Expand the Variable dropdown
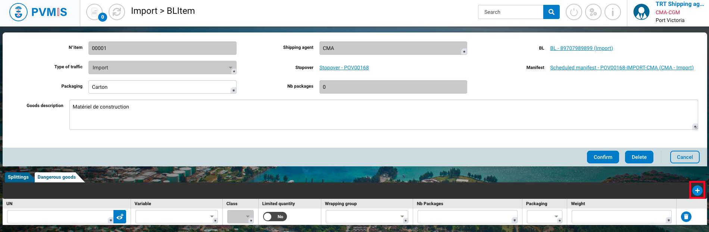Screen dimensions: 709x232 (176, 217)
